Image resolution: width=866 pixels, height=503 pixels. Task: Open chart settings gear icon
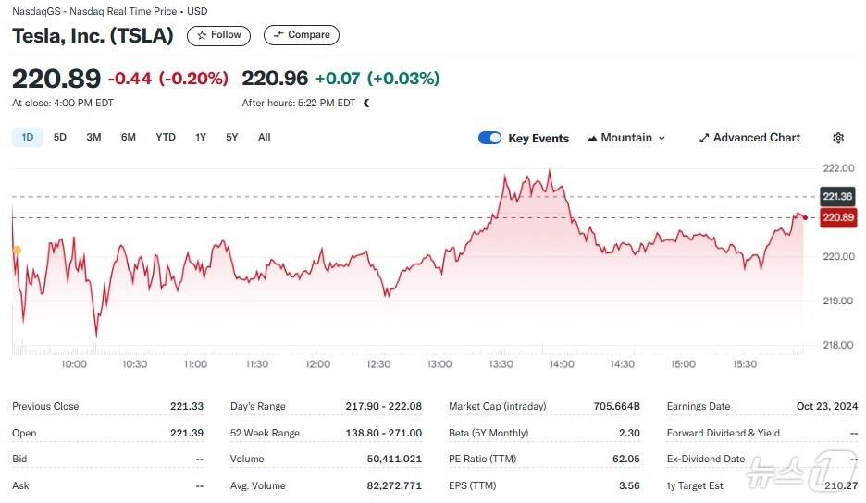click(838, 138)
